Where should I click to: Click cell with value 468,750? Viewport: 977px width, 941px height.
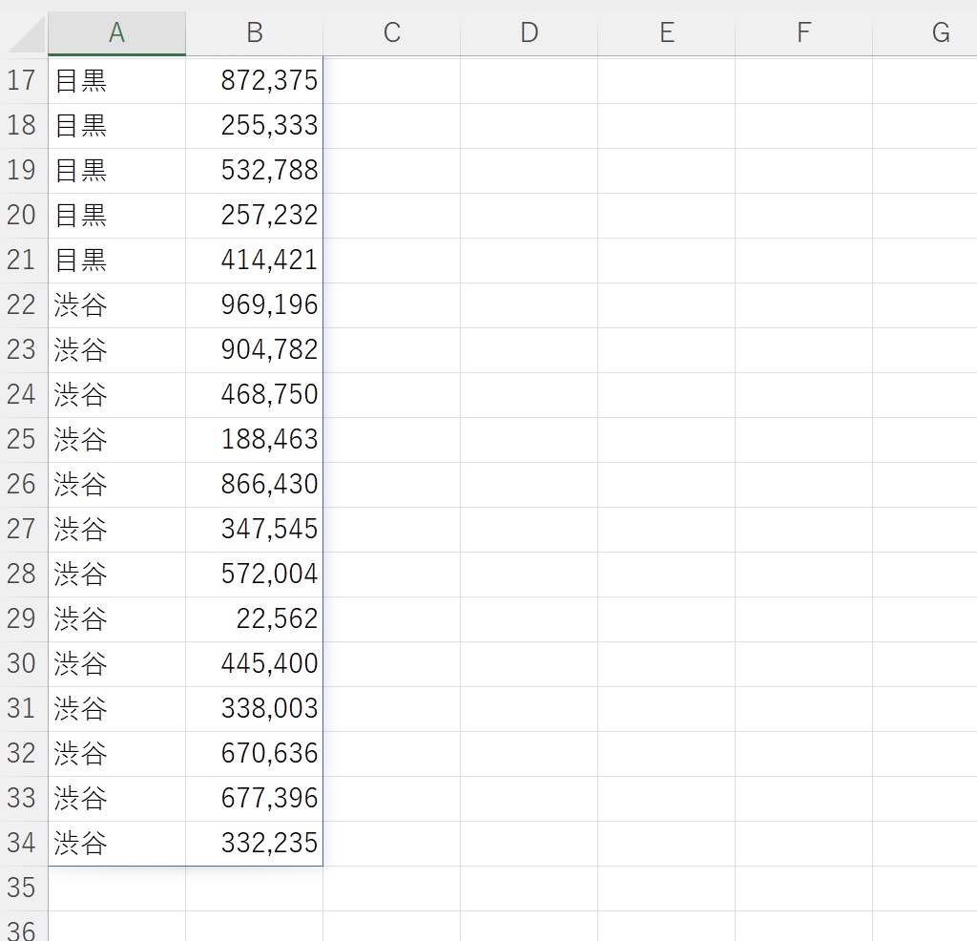tap(255, 394)
